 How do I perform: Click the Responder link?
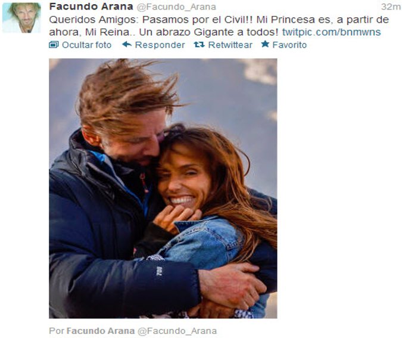[160, 45]
